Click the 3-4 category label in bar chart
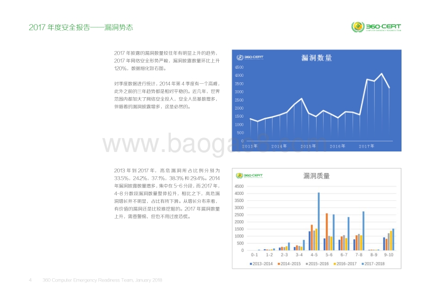This screenshot has height=304, width=430. [x=299, y=255]
